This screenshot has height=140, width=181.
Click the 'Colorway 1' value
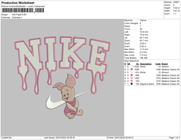point(17,17)
